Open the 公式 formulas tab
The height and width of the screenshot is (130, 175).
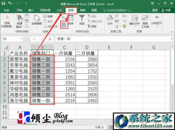pos(59,10)
